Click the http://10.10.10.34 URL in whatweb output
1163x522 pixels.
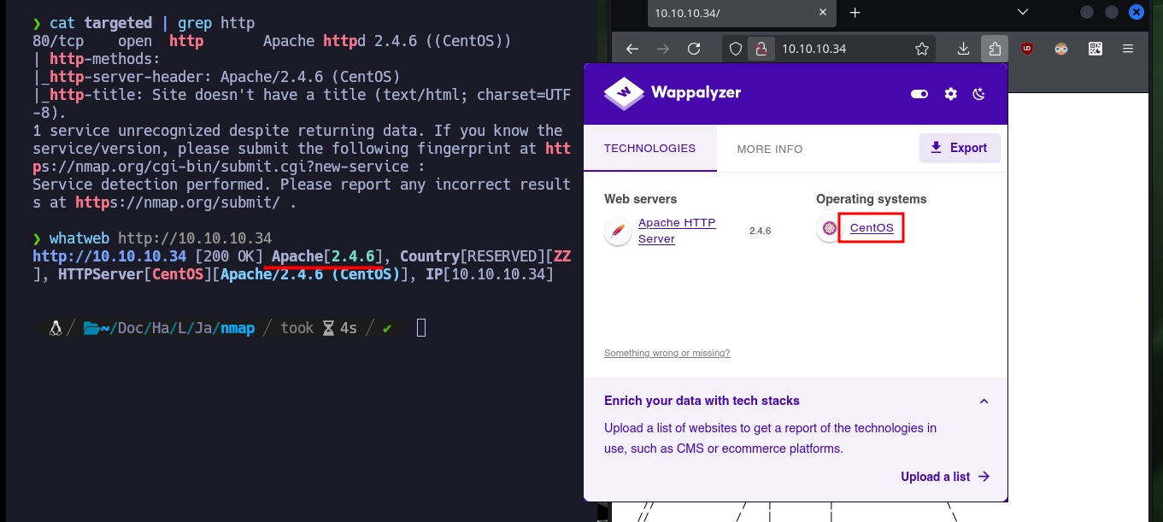coord(109,256)
